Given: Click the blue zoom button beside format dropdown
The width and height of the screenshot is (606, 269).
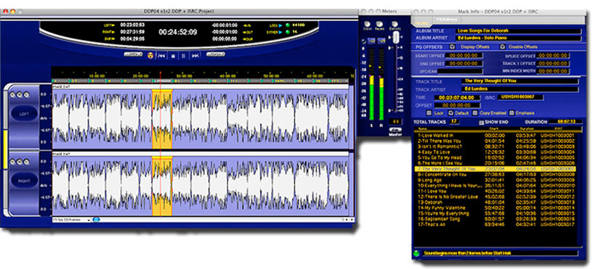Looking at the screenshot, I should click(x=96, y=220).
